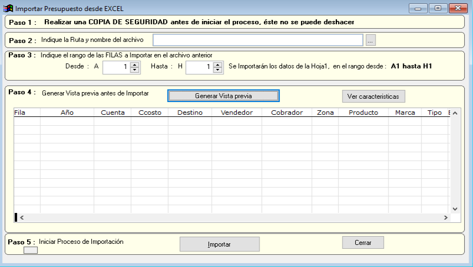Click the Paso 4 label

(22, 92)
